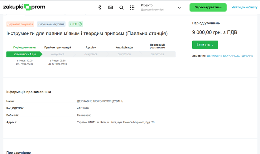The height and width of the screenshot is (154, 260).
Task: Select the ЄДРПОУ code 41760289
Action: [x=83, y=108]
